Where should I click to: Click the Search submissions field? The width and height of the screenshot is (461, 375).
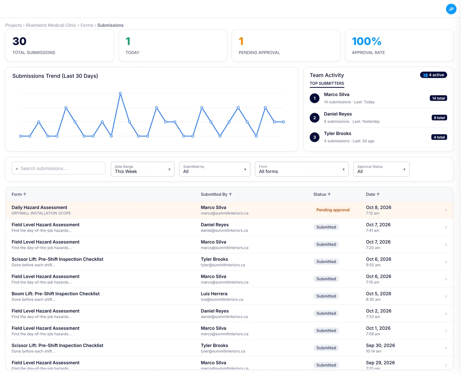tap(58, 168)
